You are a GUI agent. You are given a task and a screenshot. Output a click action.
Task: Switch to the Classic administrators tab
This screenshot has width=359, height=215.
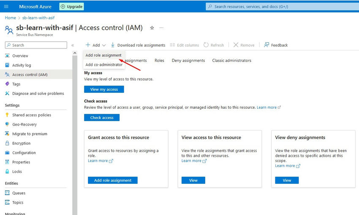(x=231, y=61)
